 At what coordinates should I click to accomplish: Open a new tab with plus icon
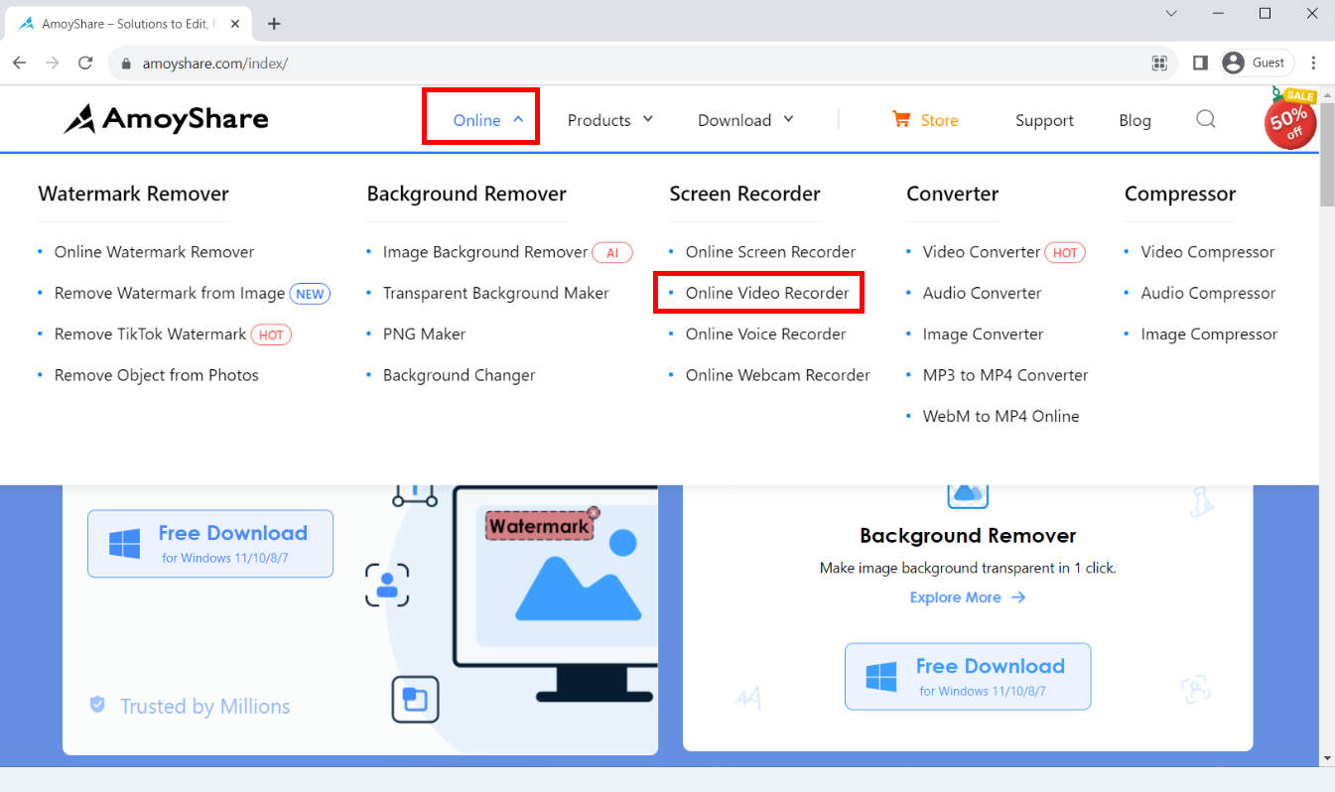[x=274, y=23]
